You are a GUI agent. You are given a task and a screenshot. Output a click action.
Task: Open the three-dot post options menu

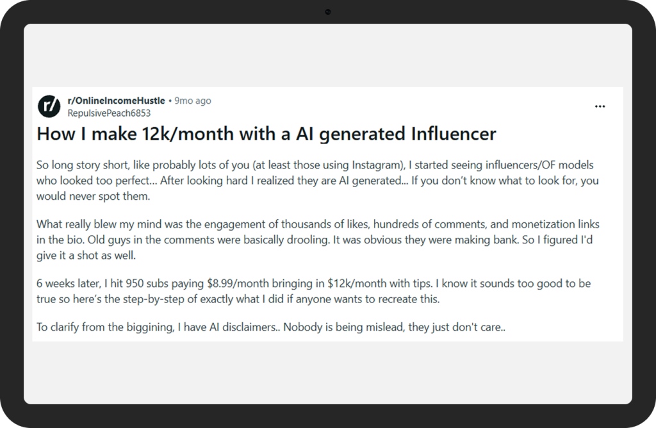tap(600, 106)
